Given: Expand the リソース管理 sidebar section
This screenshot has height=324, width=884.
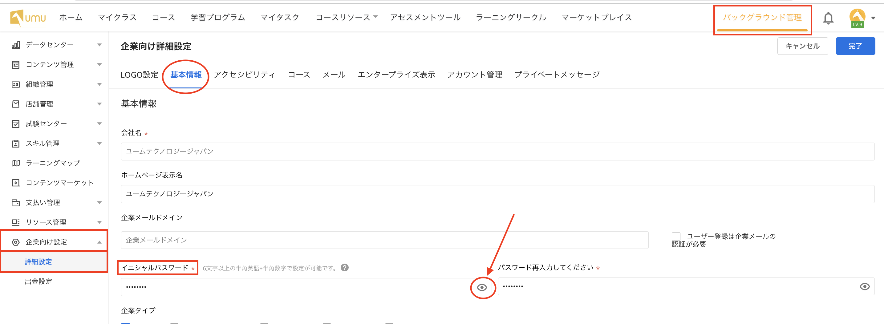Looking at the screenshot, I should 99,222.
